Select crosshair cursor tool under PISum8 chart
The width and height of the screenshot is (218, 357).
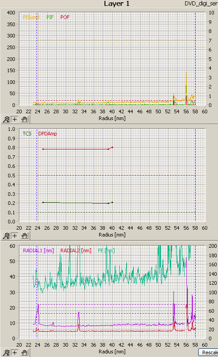pos(15,119)
